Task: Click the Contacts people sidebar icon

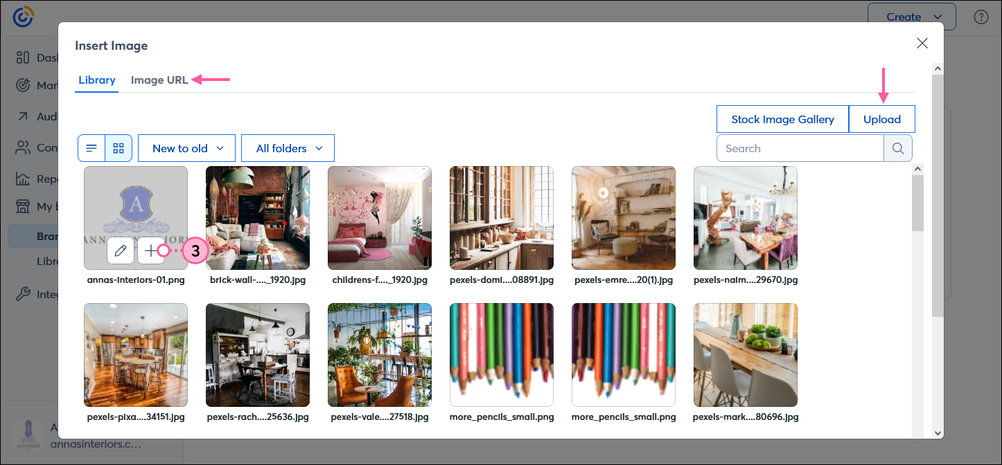Action: coord(23,147)
